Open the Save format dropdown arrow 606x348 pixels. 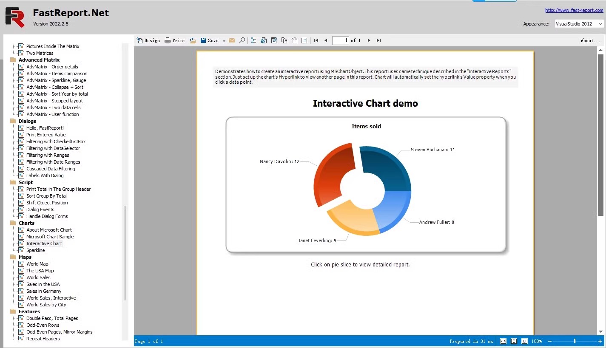coord(224,41)
